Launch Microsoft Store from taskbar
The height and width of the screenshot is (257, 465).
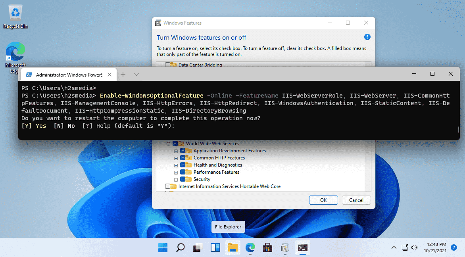267,247
